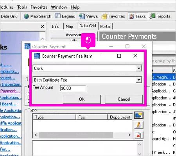Delete fee item red X icon

(138, 135)
